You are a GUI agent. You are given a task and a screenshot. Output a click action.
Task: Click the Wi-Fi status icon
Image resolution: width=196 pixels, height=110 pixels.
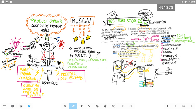click(186, 2)
